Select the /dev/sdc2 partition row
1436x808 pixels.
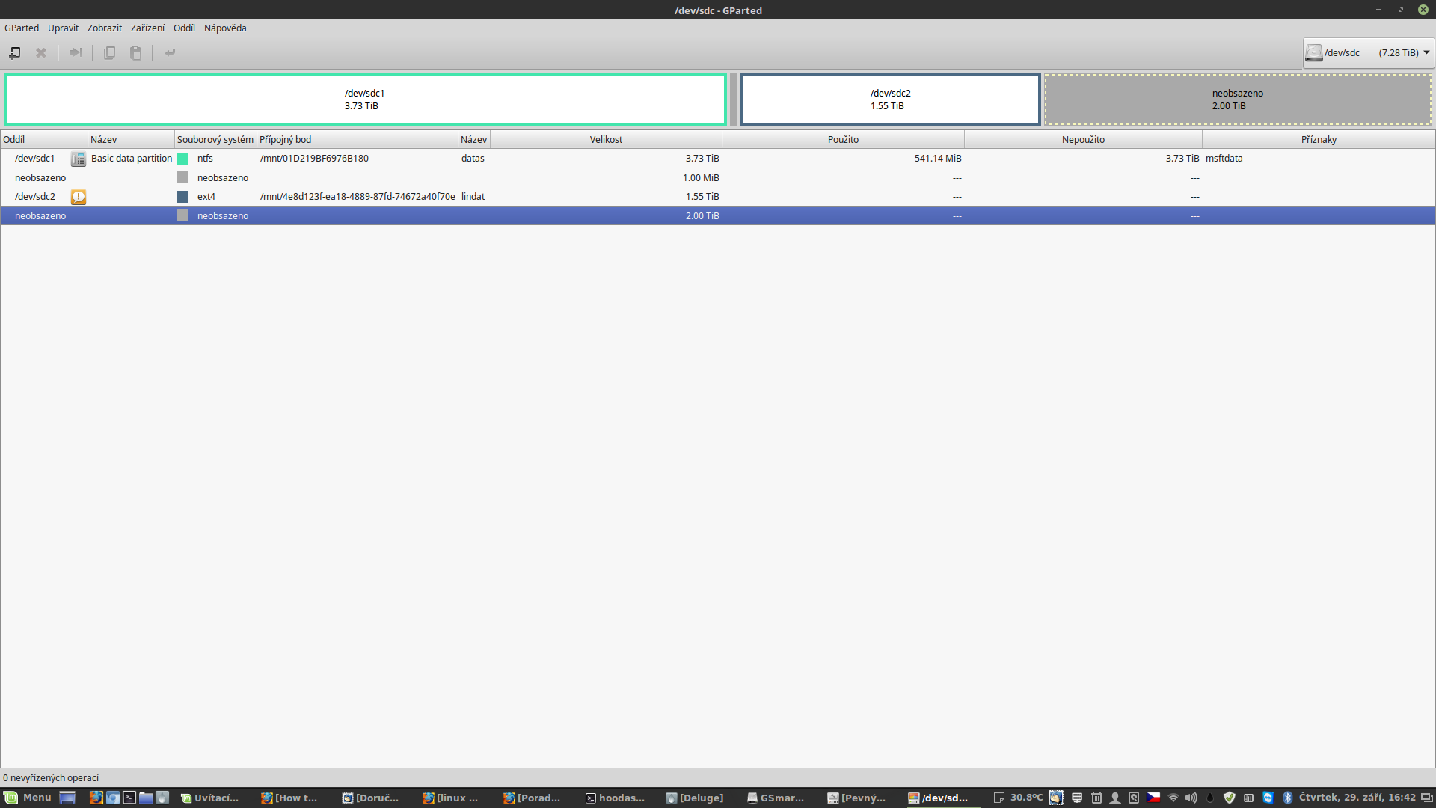(x=718, y=197)
